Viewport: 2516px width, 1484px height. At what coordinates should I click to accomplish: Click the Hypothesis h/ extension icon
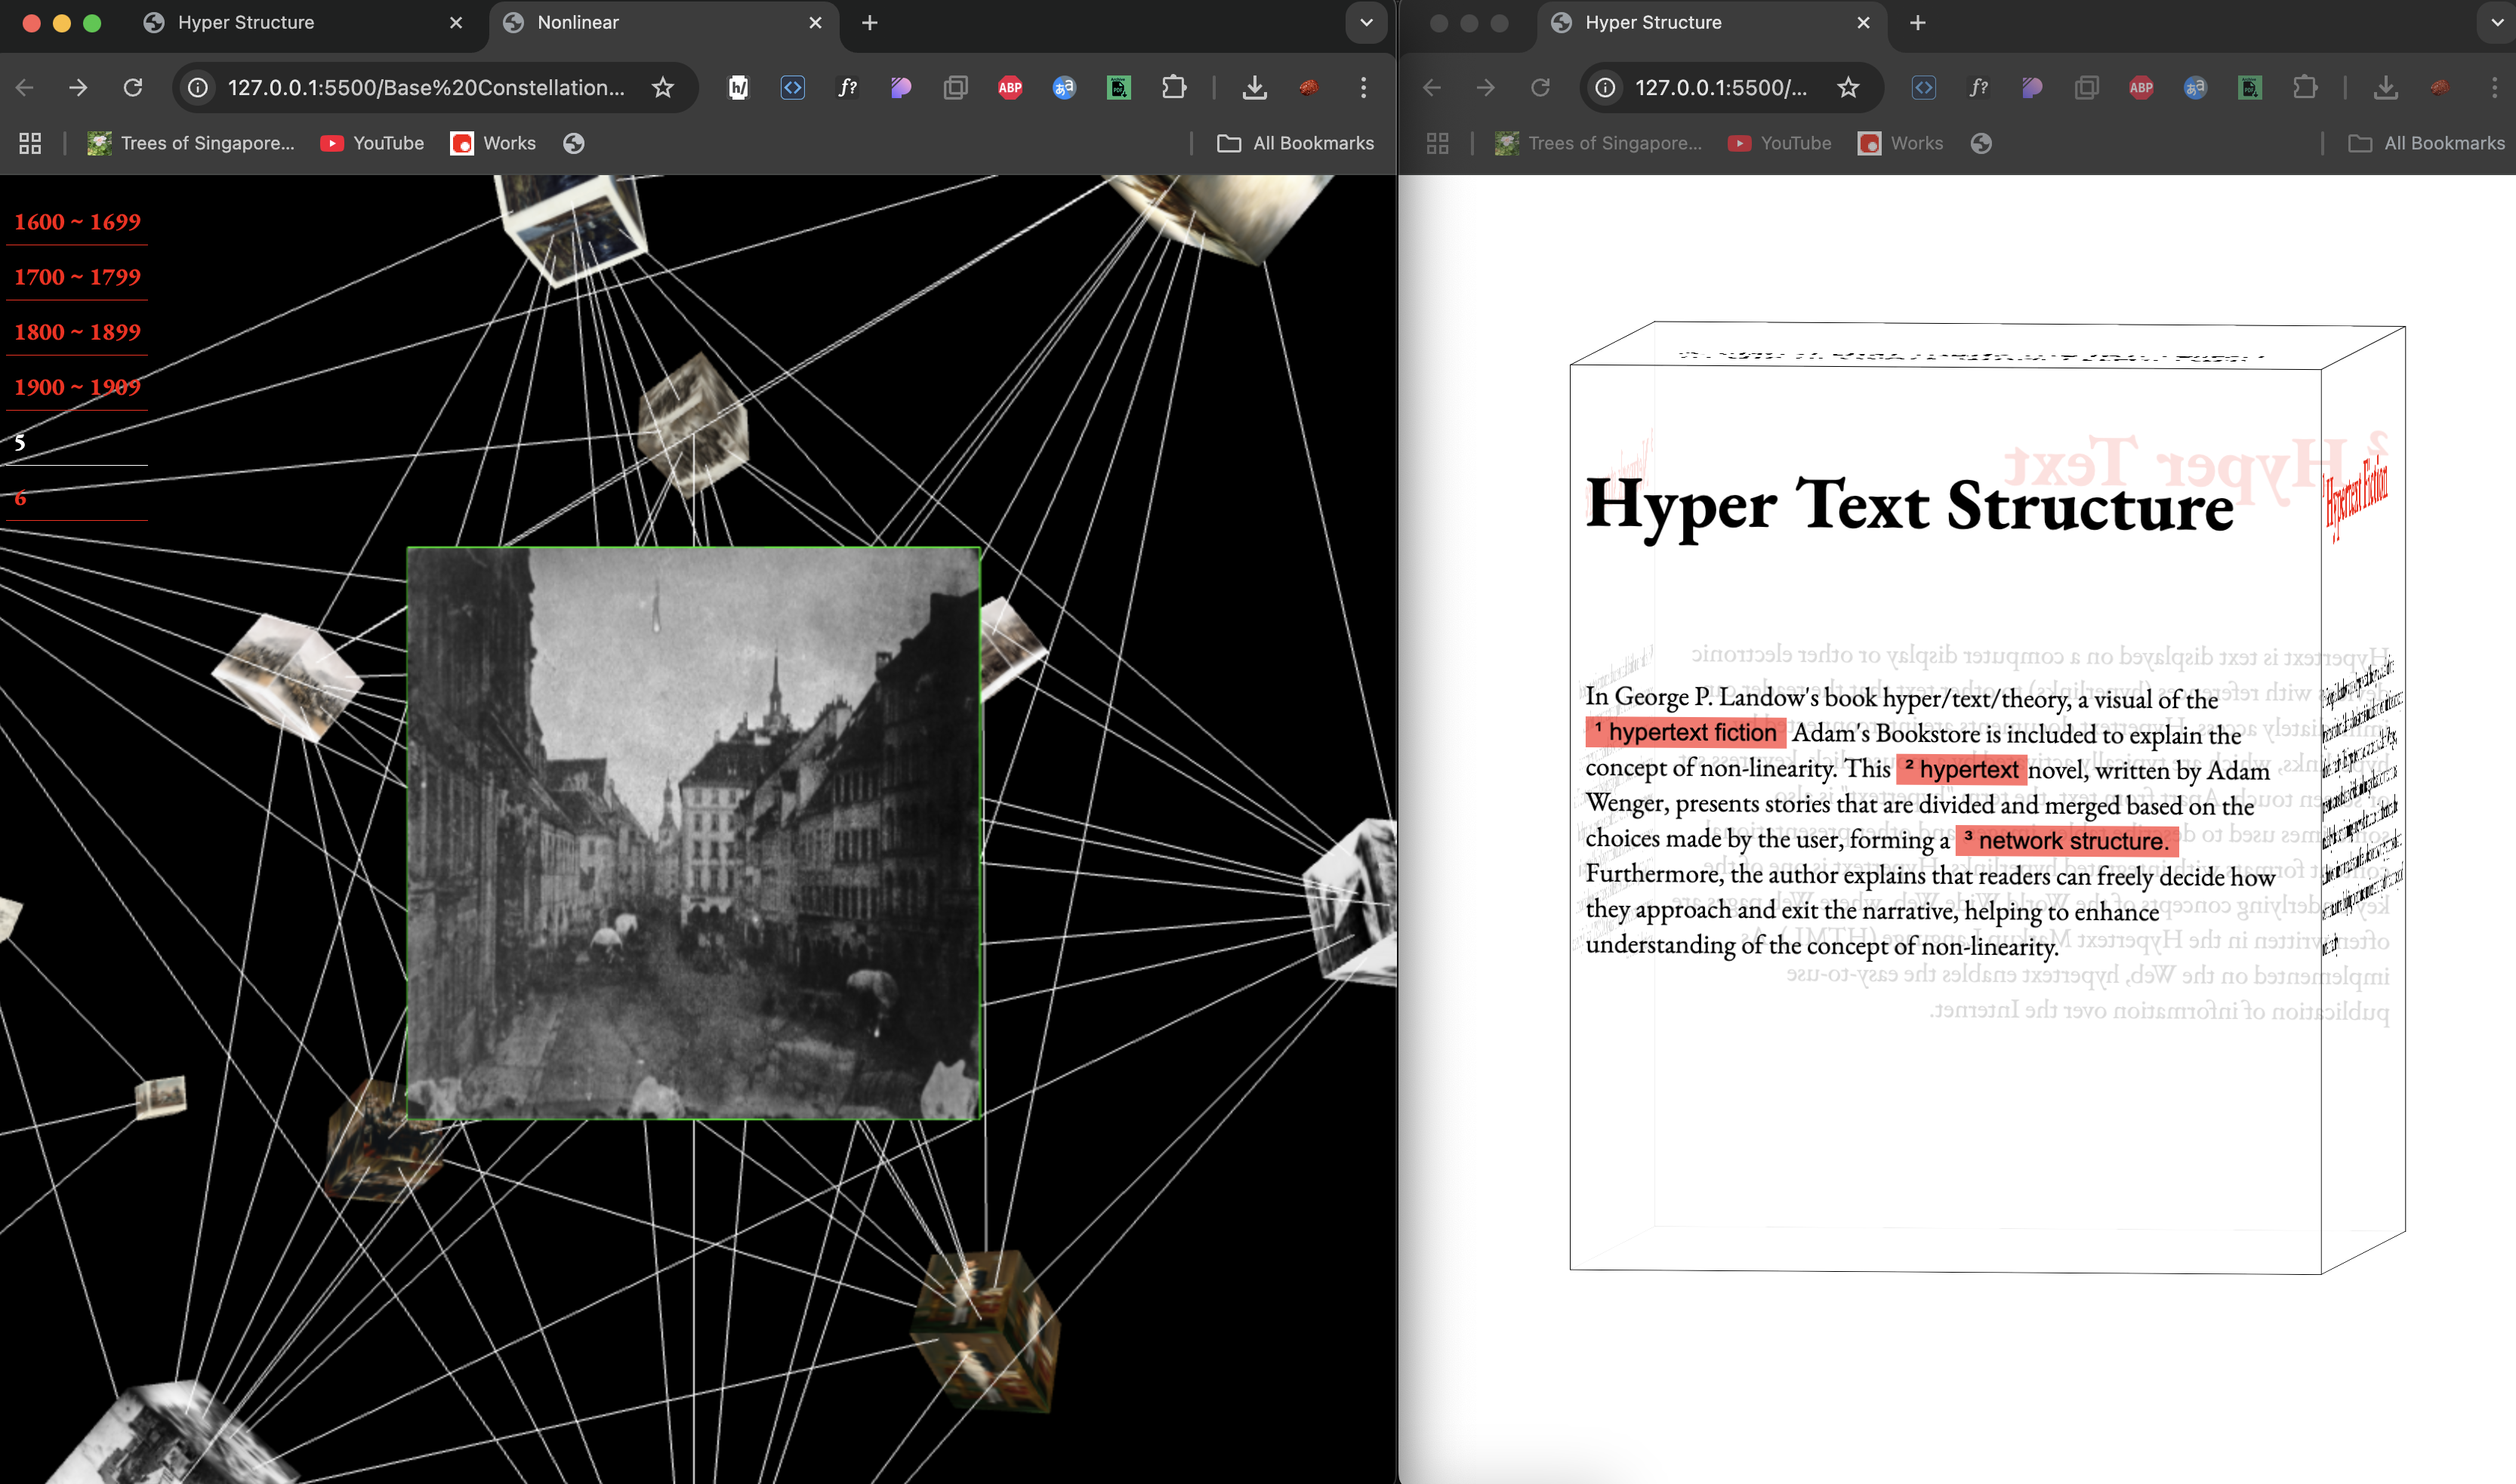coord(737,88)
